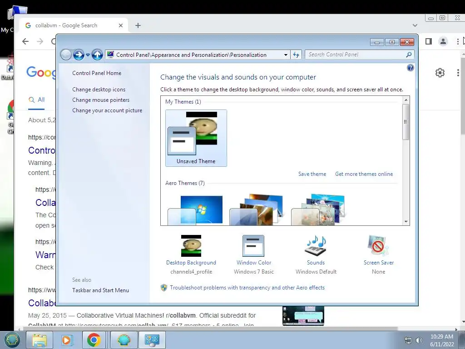Click Chrome forward arrow button
This screenshot has width=465, height=349.
(40, 41)
